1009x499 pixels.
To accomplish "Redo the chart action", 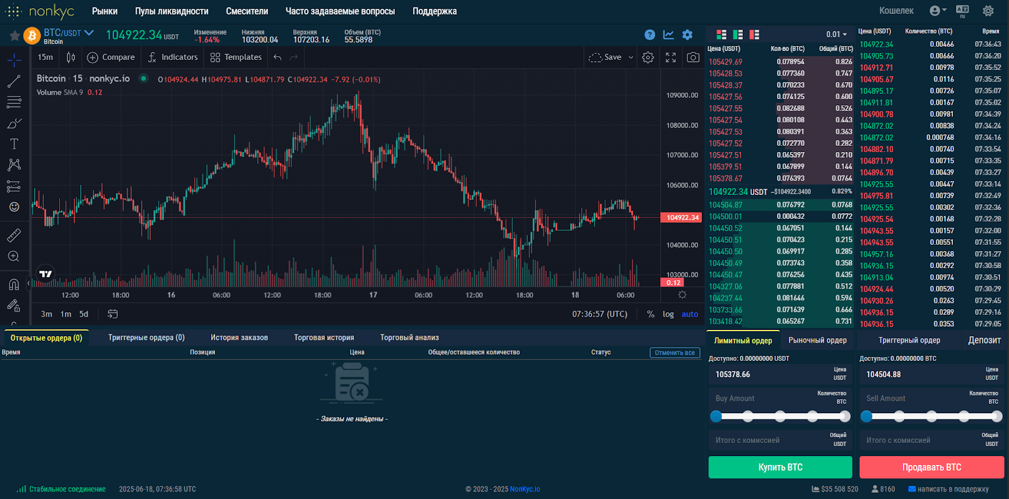I will (x=294, y=57).
